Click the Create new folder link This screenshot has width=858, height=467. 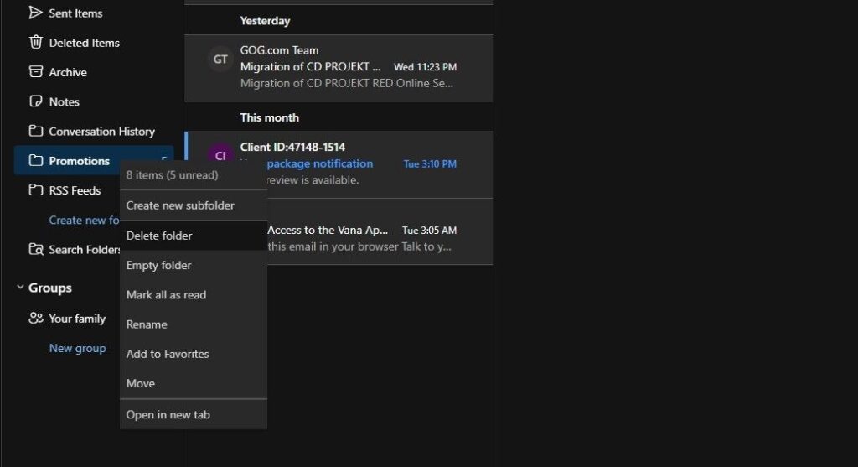(84, 221)
